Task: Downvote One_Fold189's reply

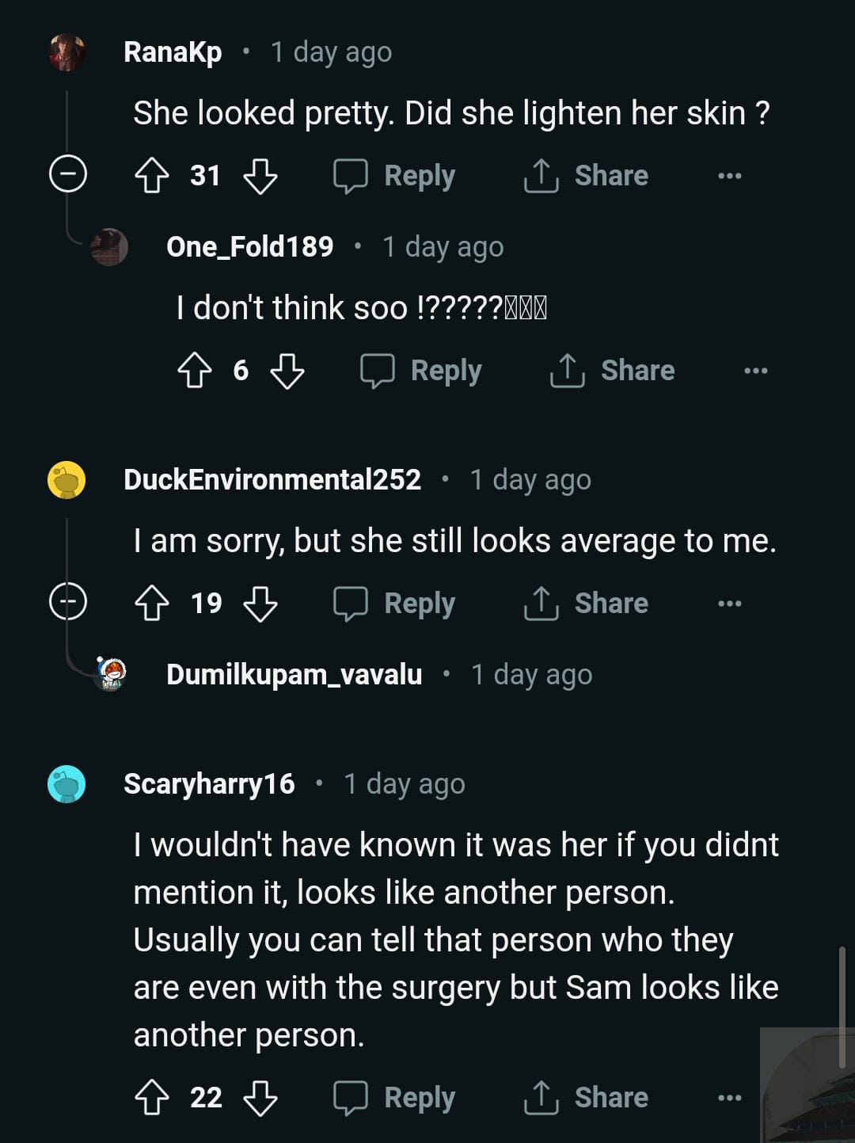Action: tap(287, 371)
